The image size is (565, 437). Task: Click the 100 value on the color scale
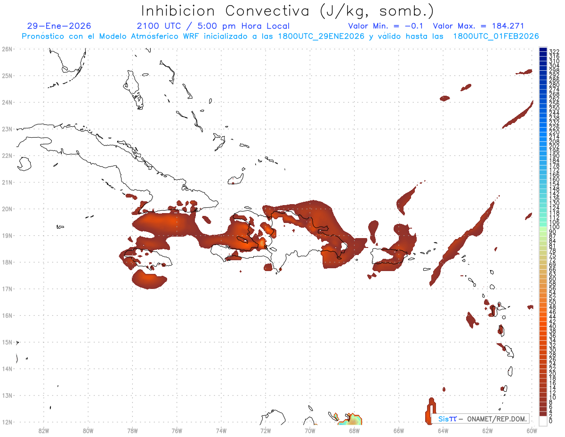point(554,227)
